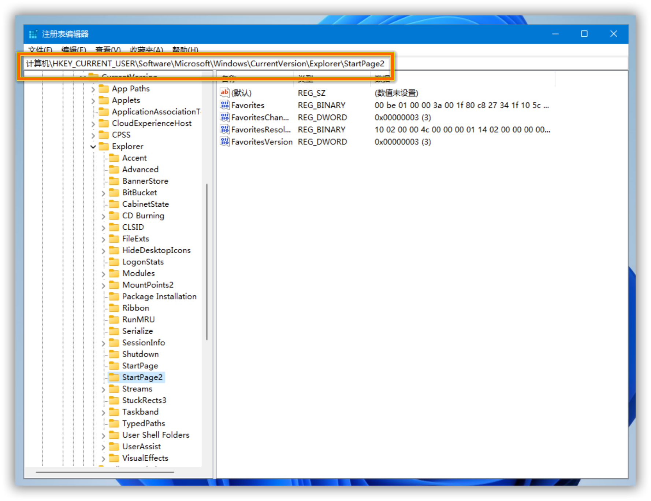Screen dimensions: 651x501
Task: Click the Shutdown folder icon
Action: click(x=114, y=354)
